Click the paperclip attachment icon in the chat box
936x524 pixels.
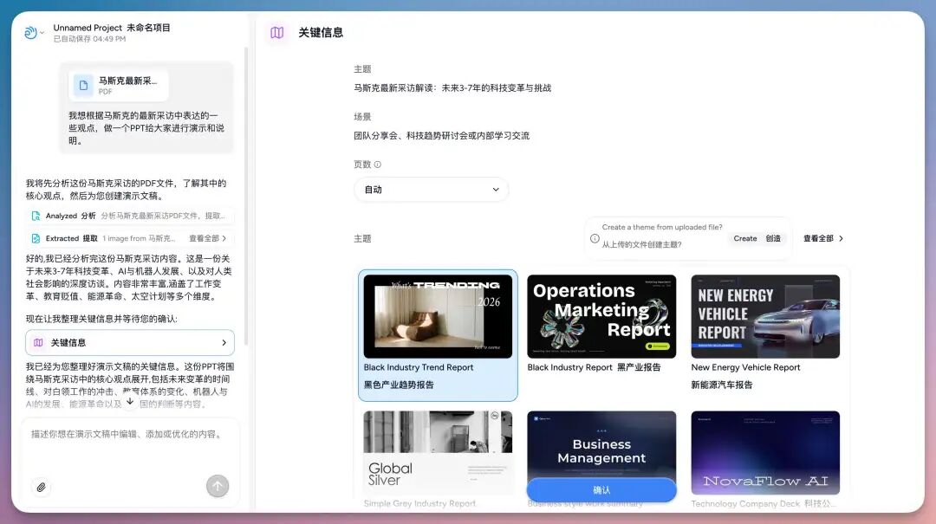point(40,487)
